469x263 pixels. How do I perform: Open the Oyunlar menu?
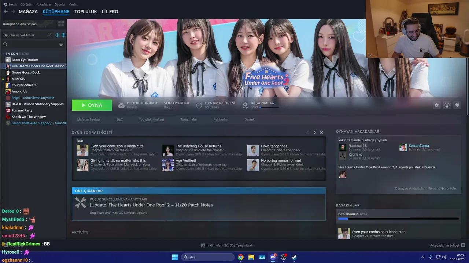pyautogui.click(x=60, y=4)
